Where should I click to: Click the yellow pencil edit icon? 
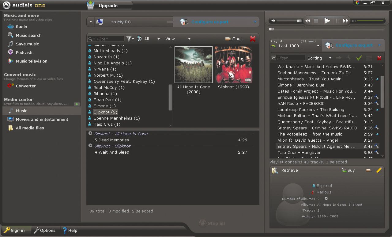(x=379, y=170)
